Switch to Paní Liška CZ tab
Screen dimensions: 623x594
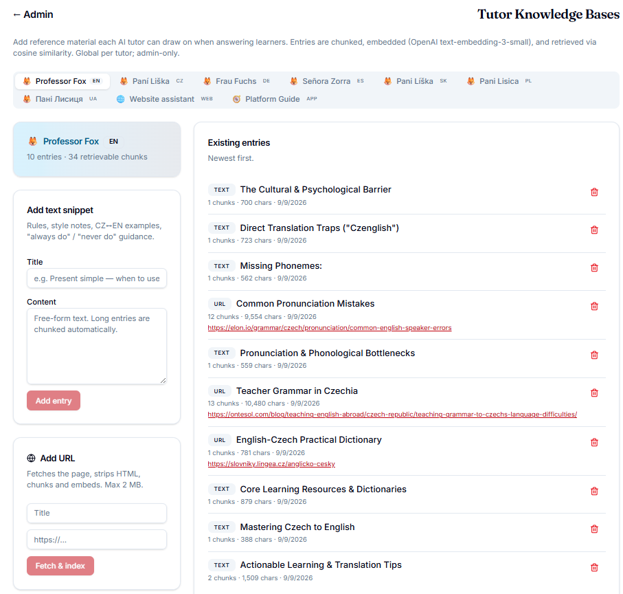(x=151, y=81)
